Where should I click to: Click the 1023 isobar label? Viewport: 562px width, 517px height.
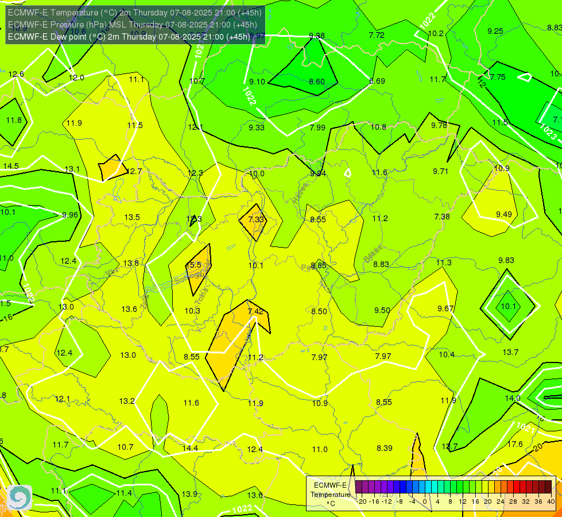(x=548, y=132)
